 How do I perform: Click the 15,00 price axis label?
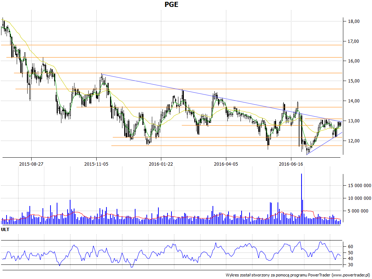point(353,81)
